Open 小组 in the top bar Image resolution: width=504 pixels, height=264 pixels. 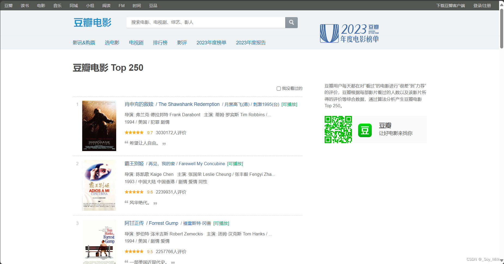pyautogui.click(x=90, y=5)
